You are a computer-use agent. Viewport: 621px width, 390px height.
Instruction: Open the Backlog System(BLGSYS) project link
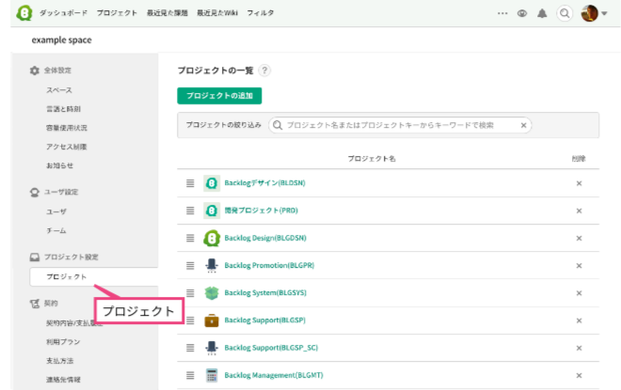coord(265,292)
